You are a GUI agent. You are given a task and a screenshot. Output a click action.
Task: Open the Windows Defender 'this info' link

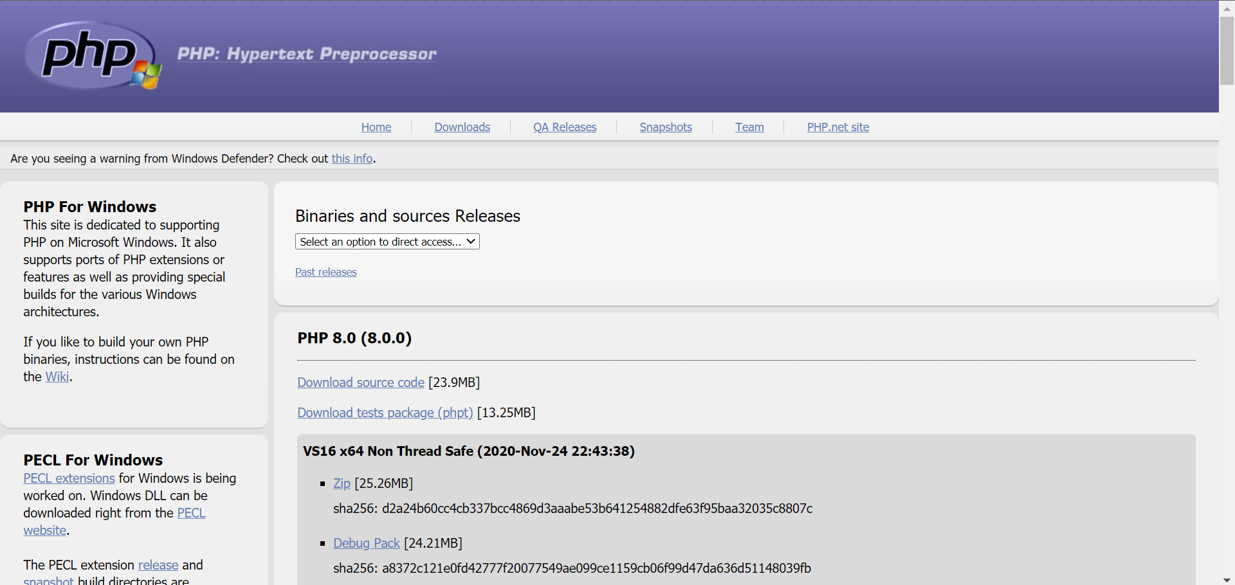tap(352, 159)
